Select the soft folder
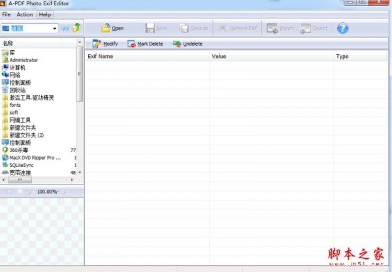Image resolution: width=392 pixels, height=272 pixels. [x=14, y=113]
